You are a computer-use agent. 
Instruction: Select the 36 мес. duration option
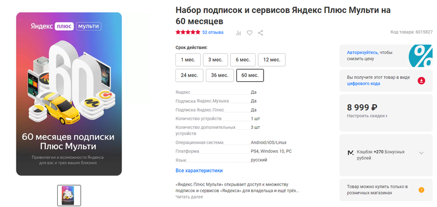[220, 75]
